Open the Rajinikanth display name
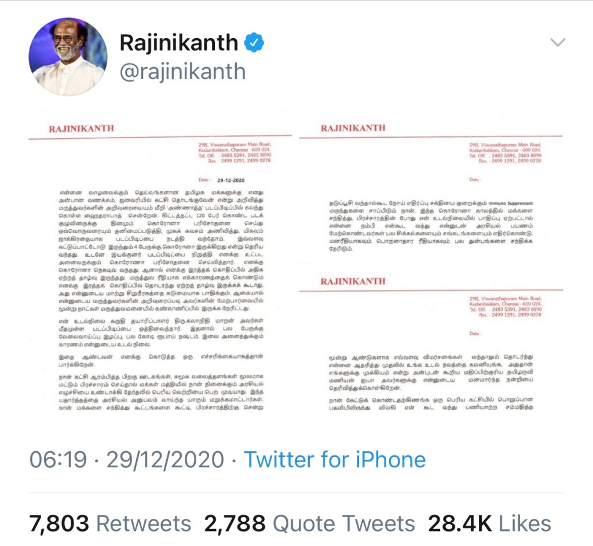This screenshot has height=546, width=593. pyautogui.click(x=179, y=42)
